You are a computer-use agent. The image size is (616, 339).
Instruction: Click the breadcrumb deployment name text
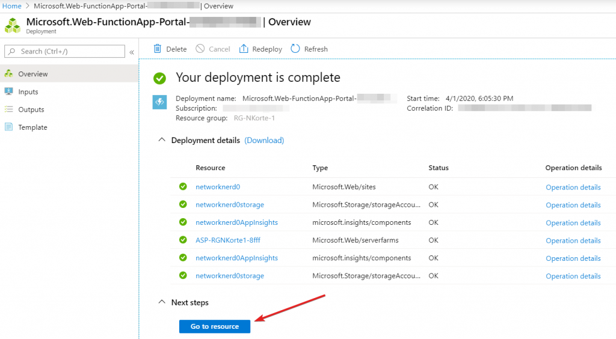point(117,6)
